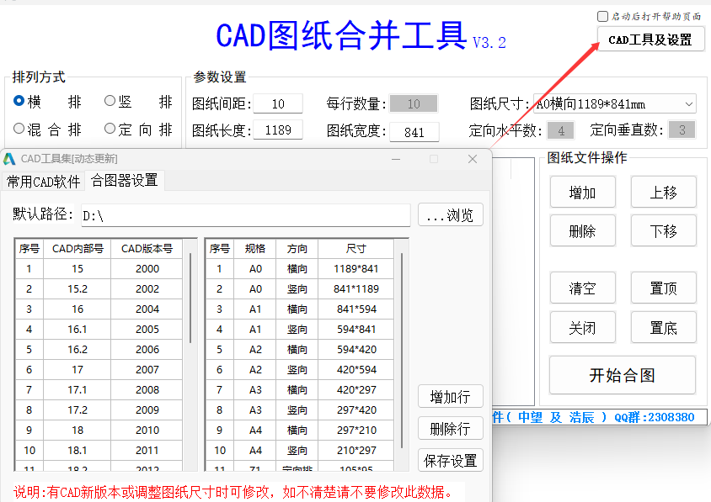The width and height of the screenshot is (711, 502).
Task: Select the 横排 horizontal arrangement radio button
Action: 19,101
